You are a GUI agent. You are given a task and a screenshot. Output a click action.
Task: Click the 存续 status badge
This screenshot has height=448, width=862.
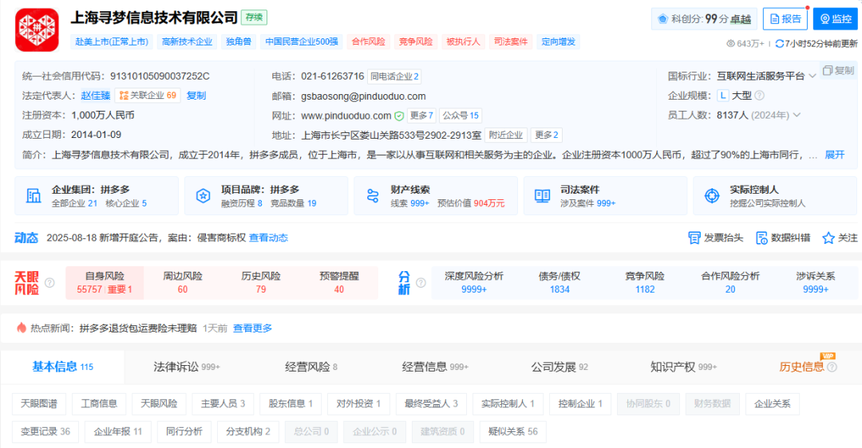[x=254, y=18]
